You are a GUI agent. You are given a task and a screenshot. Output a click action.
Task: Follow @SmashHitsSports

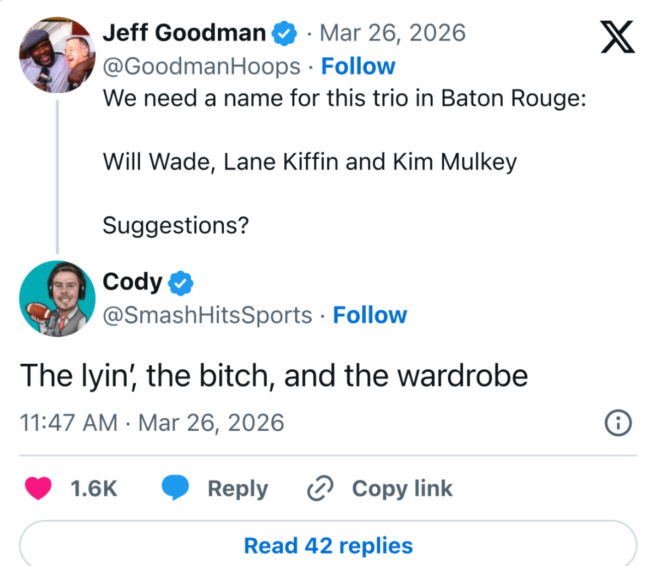click(x=370, y=315)
